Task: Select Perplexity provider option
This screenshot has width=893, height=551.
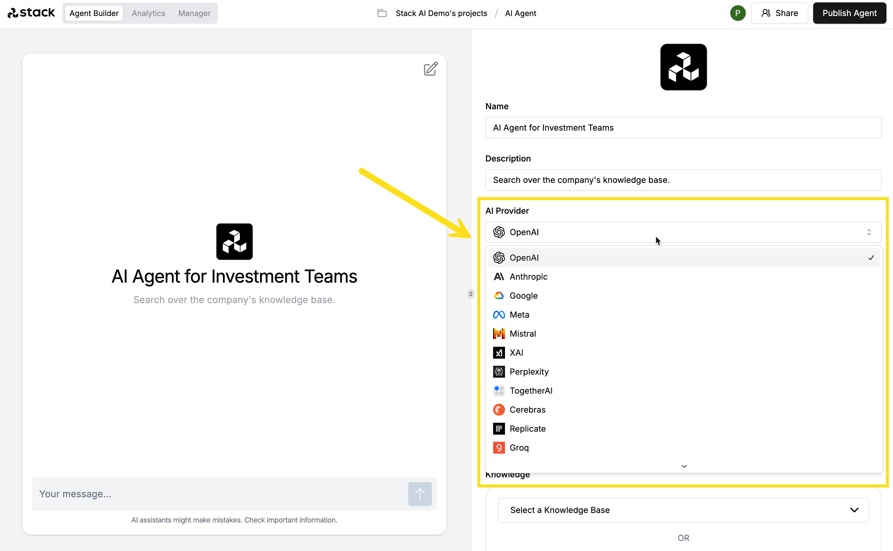Action: pyautogui.click(x=683, y=371)
